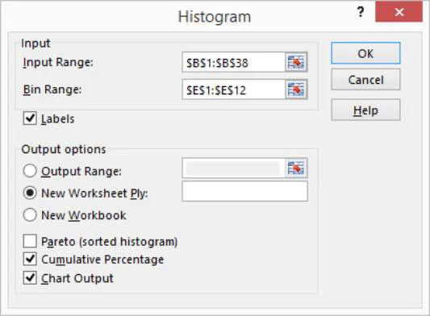The image size is (430, 316).
Task: Click the Input Range field with $B$1:$B$38
Action: coord(234,63)
